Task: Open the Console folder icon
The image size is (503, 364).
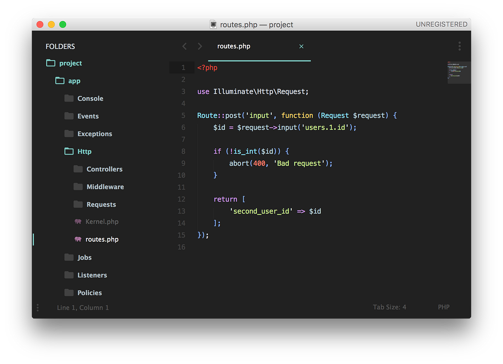Action: 69,98
